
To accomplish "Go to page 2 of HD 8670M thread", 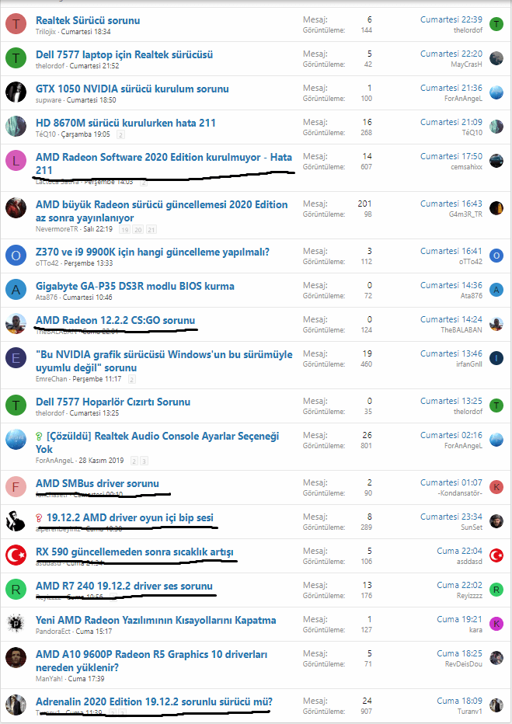I will 120,135.
